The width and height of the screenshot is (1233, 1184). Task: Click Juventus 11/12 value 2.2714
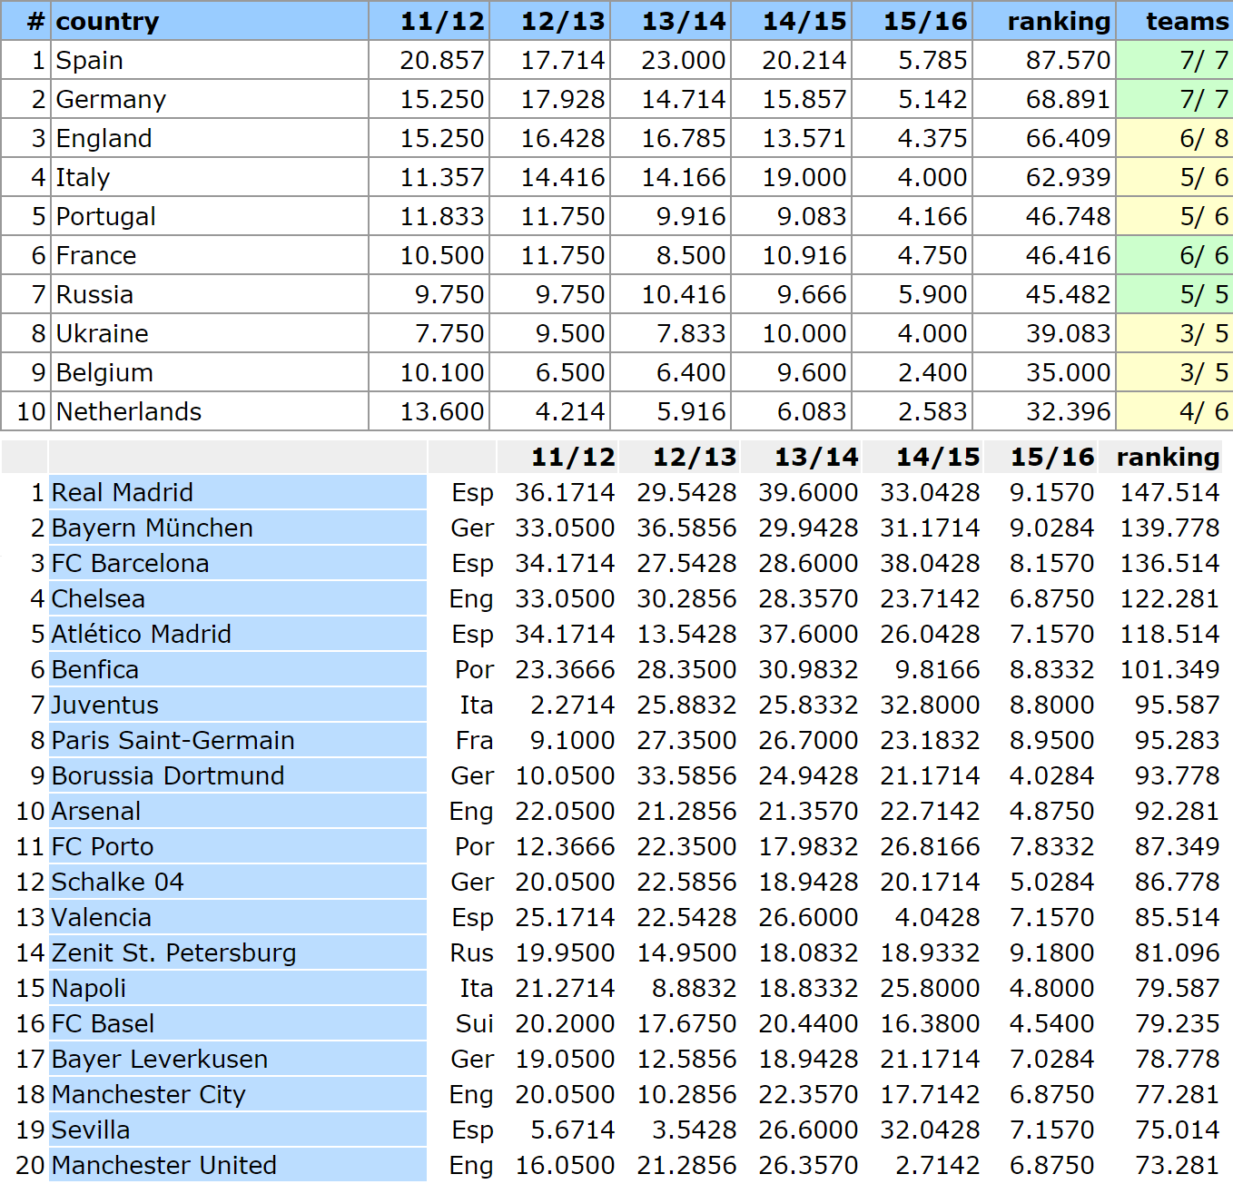coord(573,705)
